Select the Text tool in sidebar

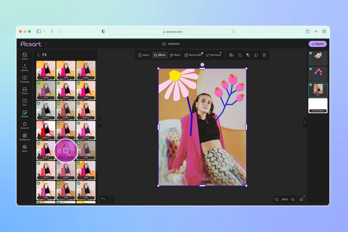point(25,102)
